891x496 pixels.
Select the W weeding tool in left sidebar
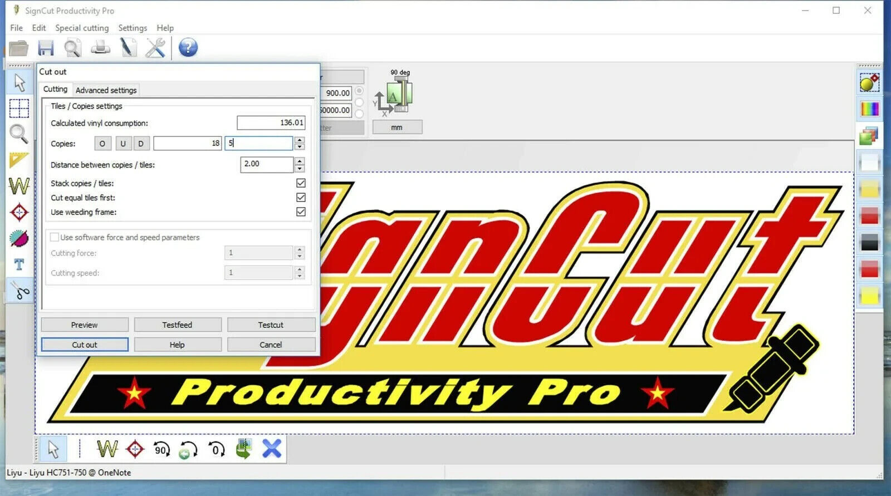(19, 185)
